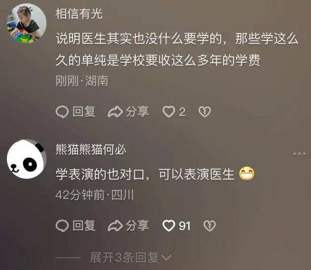Open username 相信有光
This screenshot has width=311, height=270.
point(79,14)
